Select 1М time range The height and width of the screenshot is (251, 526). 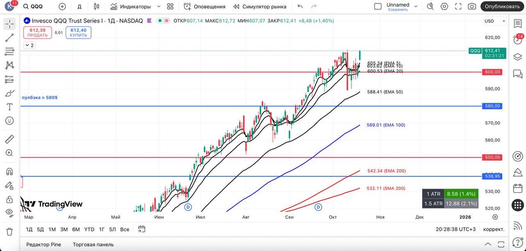coord(52,229)
